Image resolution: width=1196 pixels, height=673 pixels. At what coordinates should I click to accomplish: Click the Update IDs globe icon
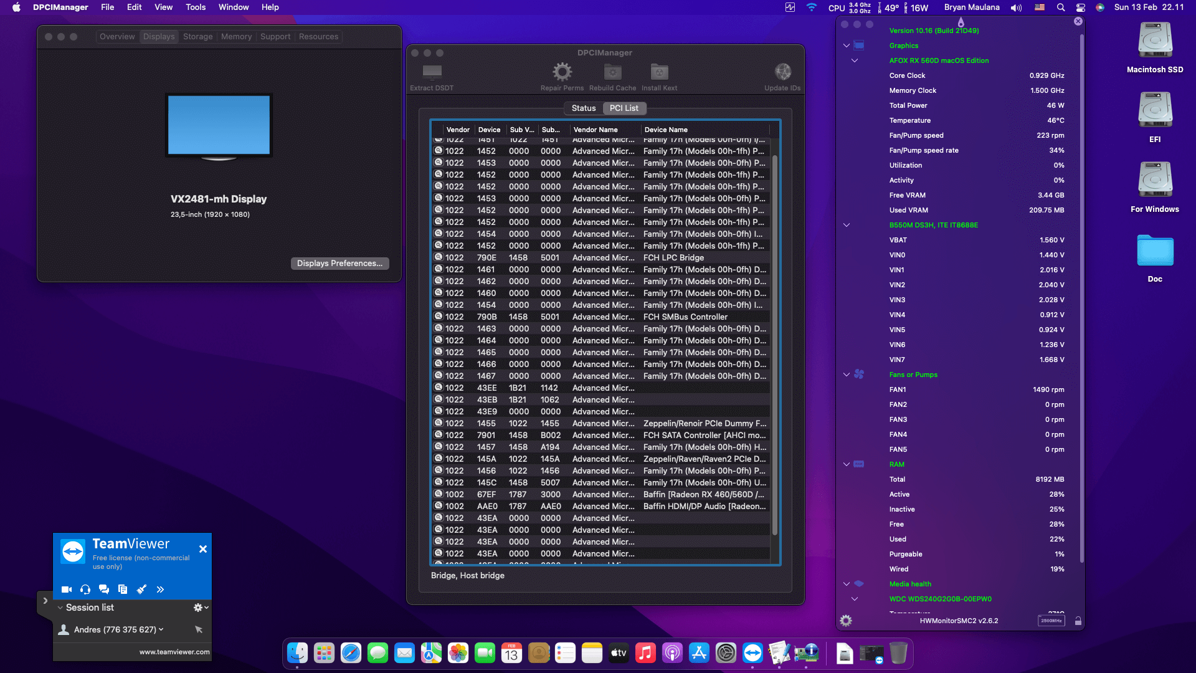(782, 72)
